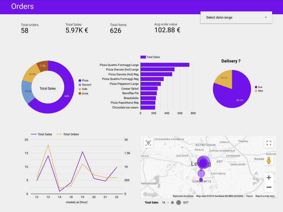Open the Keyboard shortcuts link
Screen dimensions: 283x212
[183, 196]
